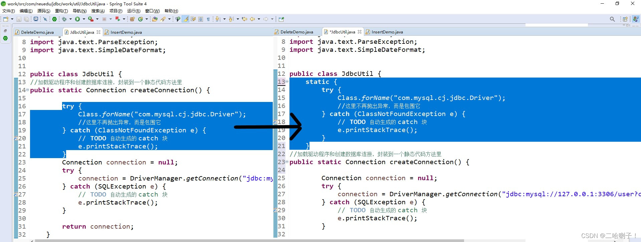Open the 帮助(H) menu
Image resolution: width=641 pixels, height=242 pixels.
point(171,11)
